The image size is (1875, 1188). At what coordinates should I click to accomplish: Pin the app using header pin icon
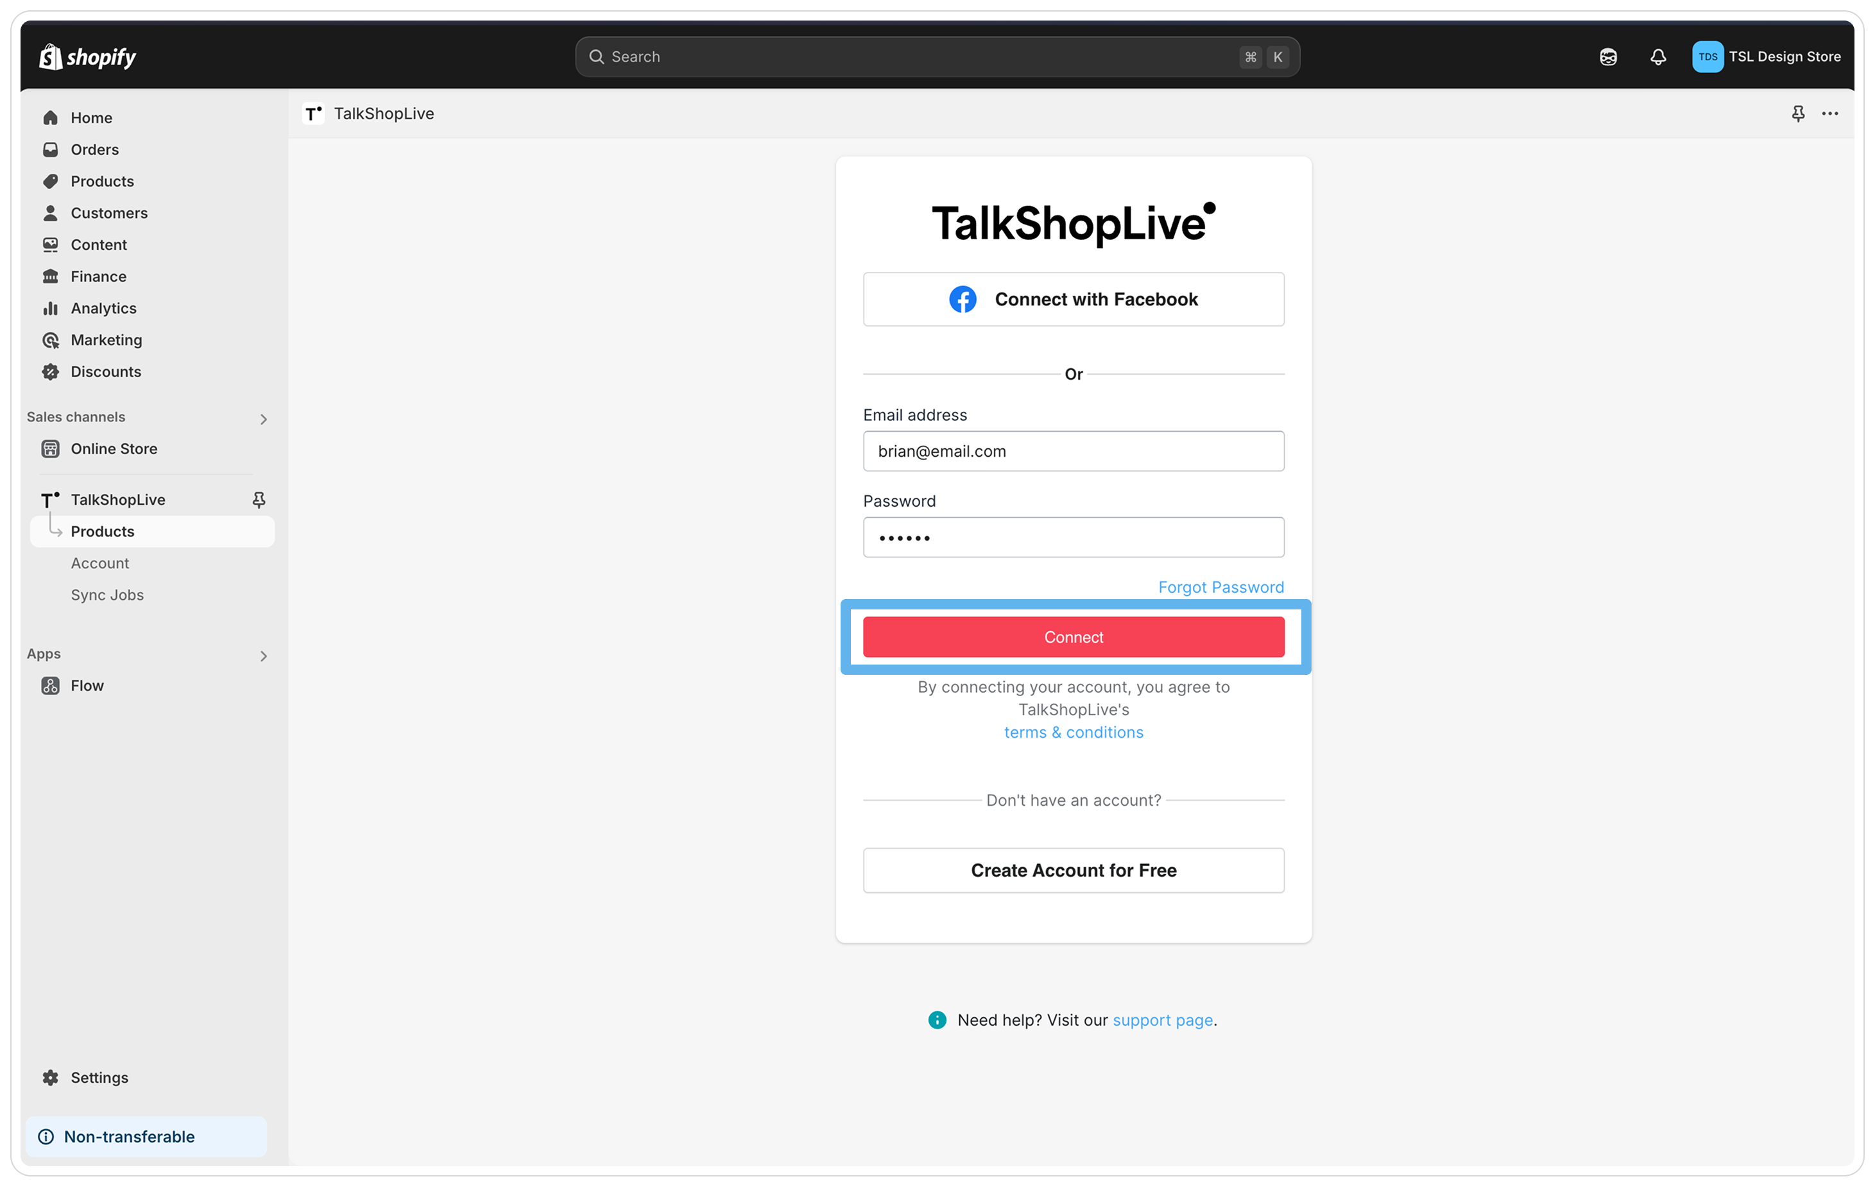pos(1797,114)
